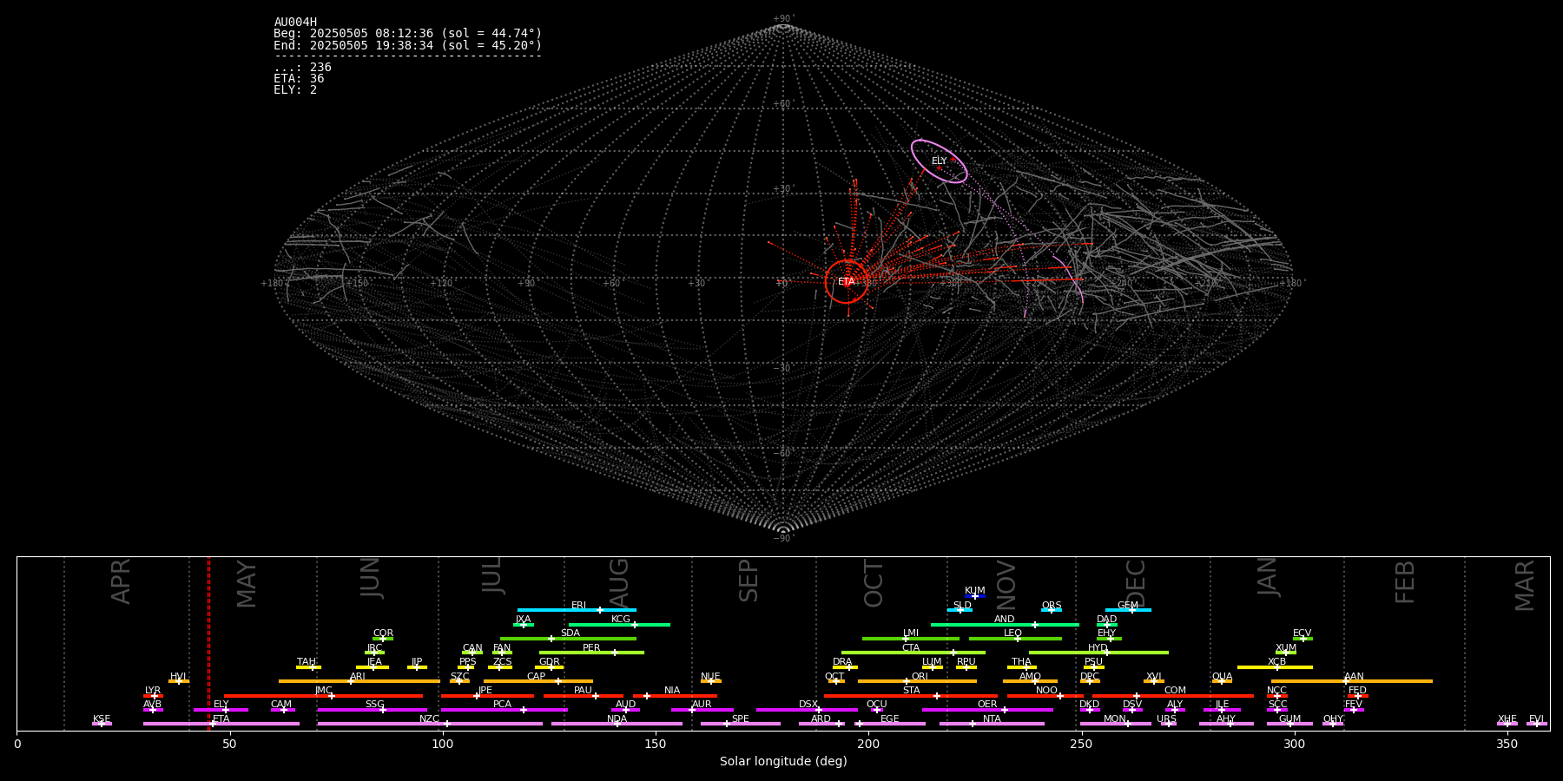
Task: Click the Solar longitude axis title
Action: point(783,761)
